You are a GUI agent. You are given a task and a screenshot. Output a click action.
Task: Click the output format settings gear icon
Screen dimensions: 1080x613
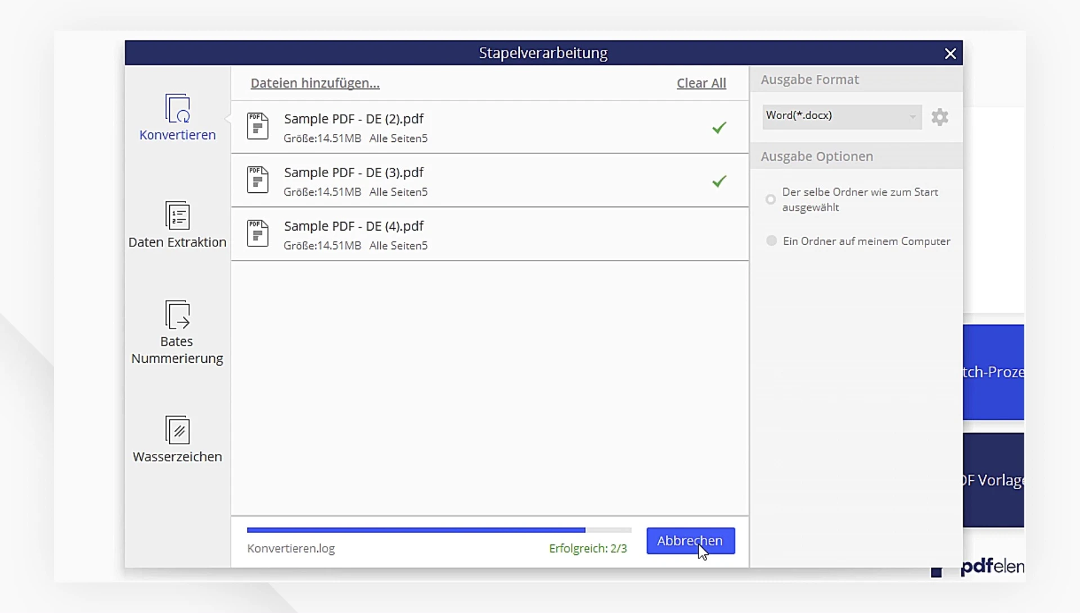(940, 117)
